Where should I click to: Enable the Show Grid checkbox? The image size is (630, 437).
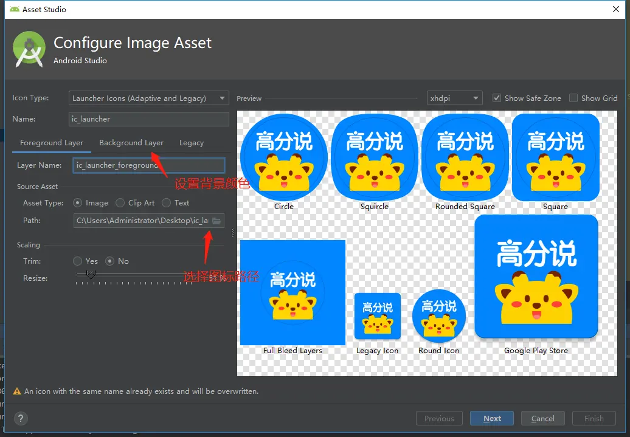click(573, 98)
